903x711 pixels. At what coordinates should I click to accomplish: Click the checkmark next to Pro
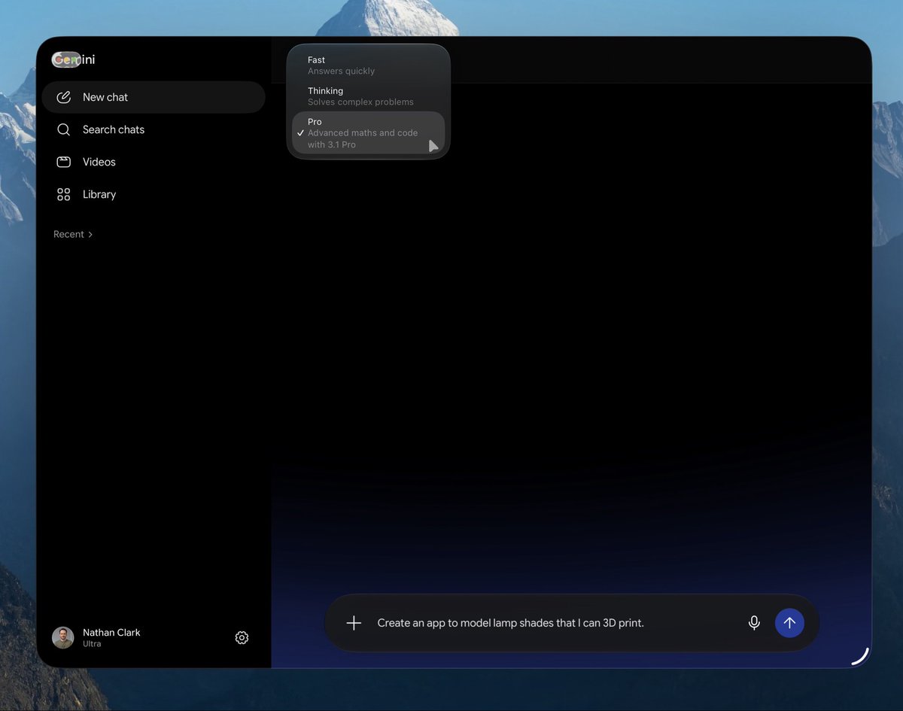point(300,132)
